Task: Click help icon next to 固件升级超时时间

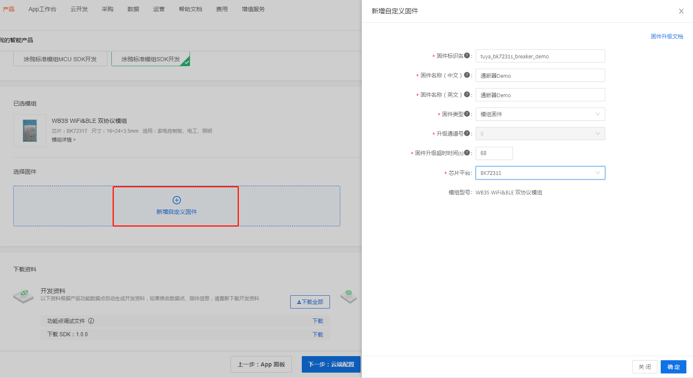Action: click(467, 153)
